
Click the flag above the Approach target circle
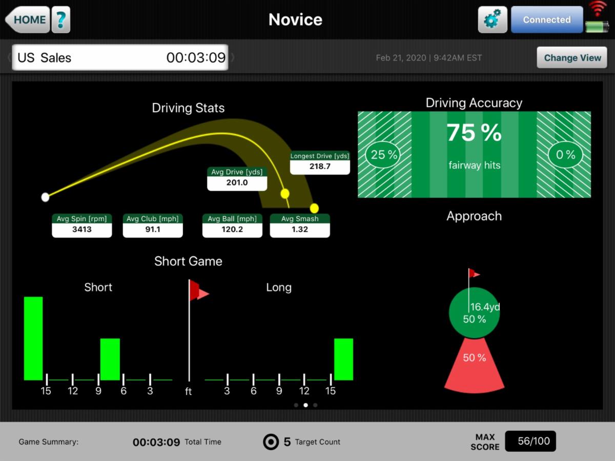472,274
